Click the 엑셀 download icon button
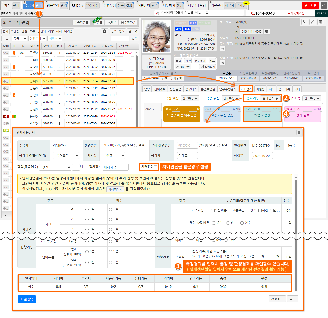Viewport: 328px width, 318px height. click(x=112, y=23)
